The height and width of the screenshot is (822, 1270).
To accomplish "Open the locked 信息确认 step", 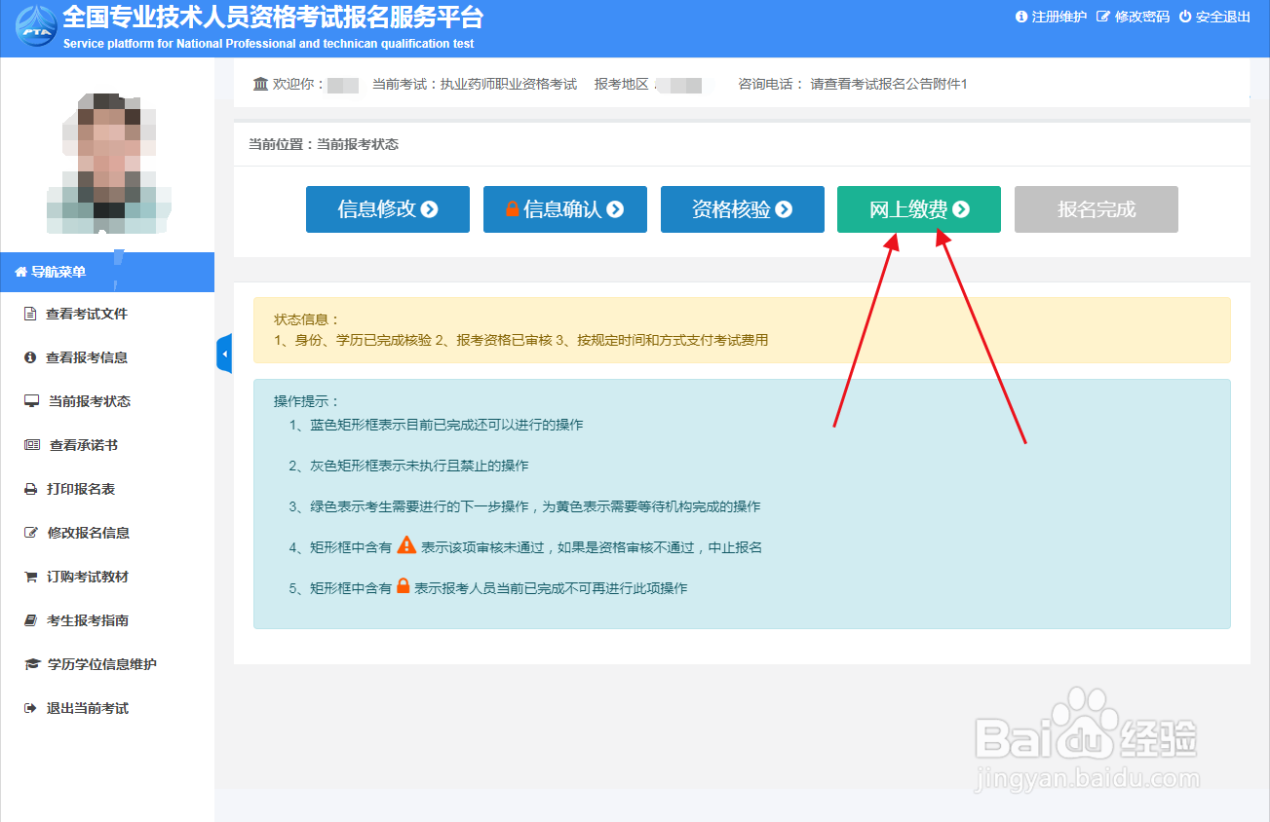I will click(x=564, y=208).
